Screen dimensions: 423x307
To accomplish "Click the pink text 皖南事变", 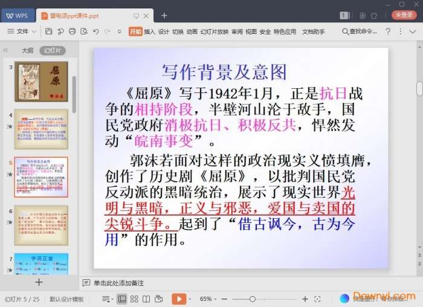I will (x=164, y=141).
